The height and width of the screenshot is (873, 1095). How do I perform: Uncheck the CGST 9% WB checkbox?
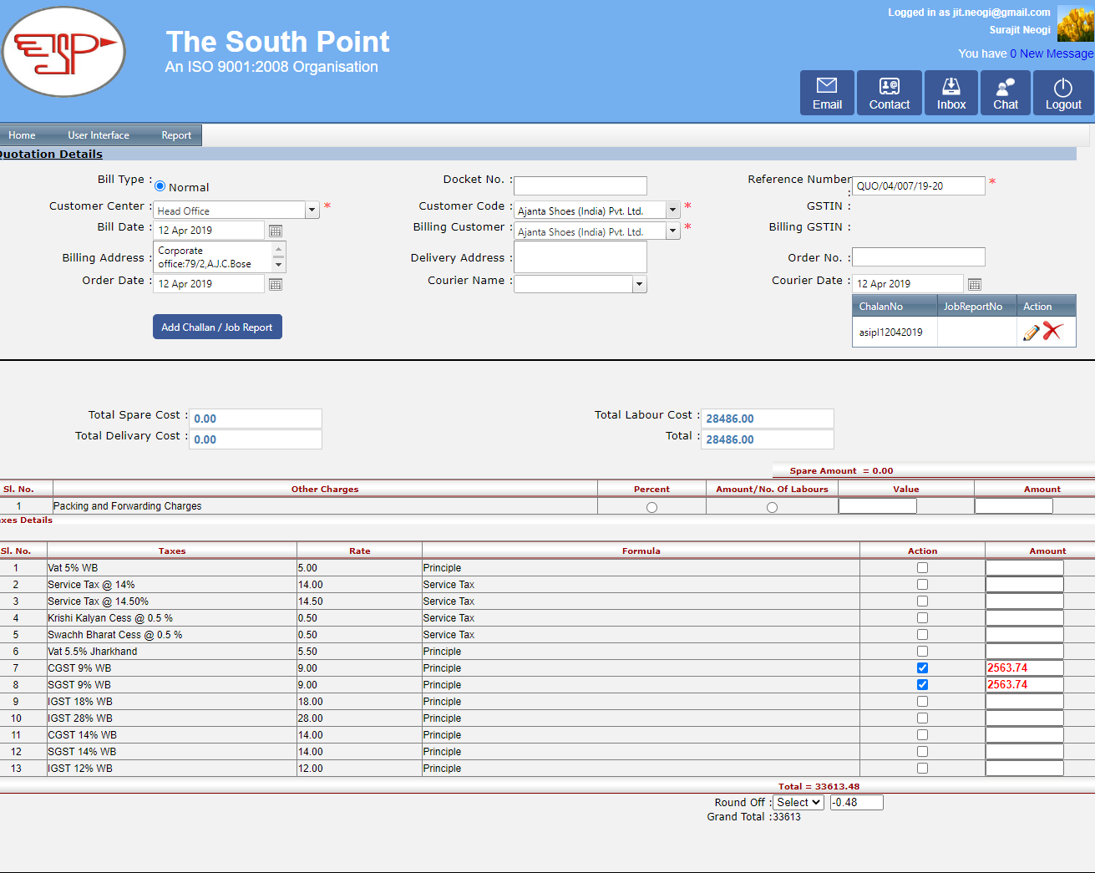click(922, 668)
